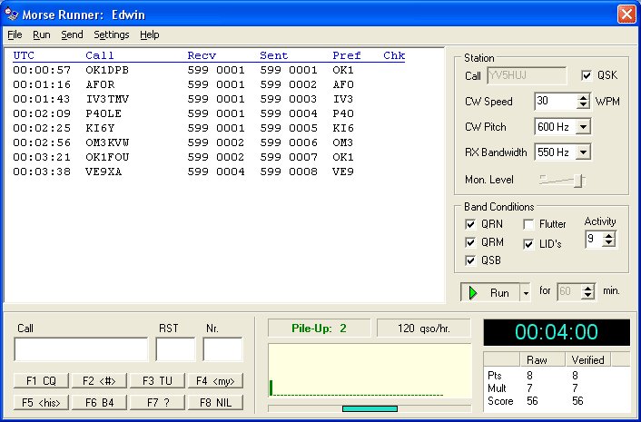This screenshot has height=422, width=641.
Task: Click the F7 ? button
Action: pyautogui.click(x=157, y=402)
